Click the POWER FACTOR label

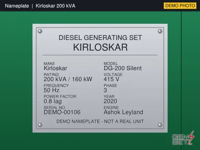60,97
